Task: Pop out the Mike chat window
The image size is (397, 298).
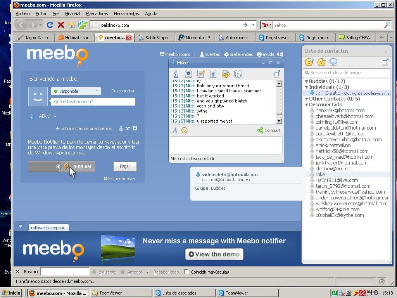Action: click(277, 73)
